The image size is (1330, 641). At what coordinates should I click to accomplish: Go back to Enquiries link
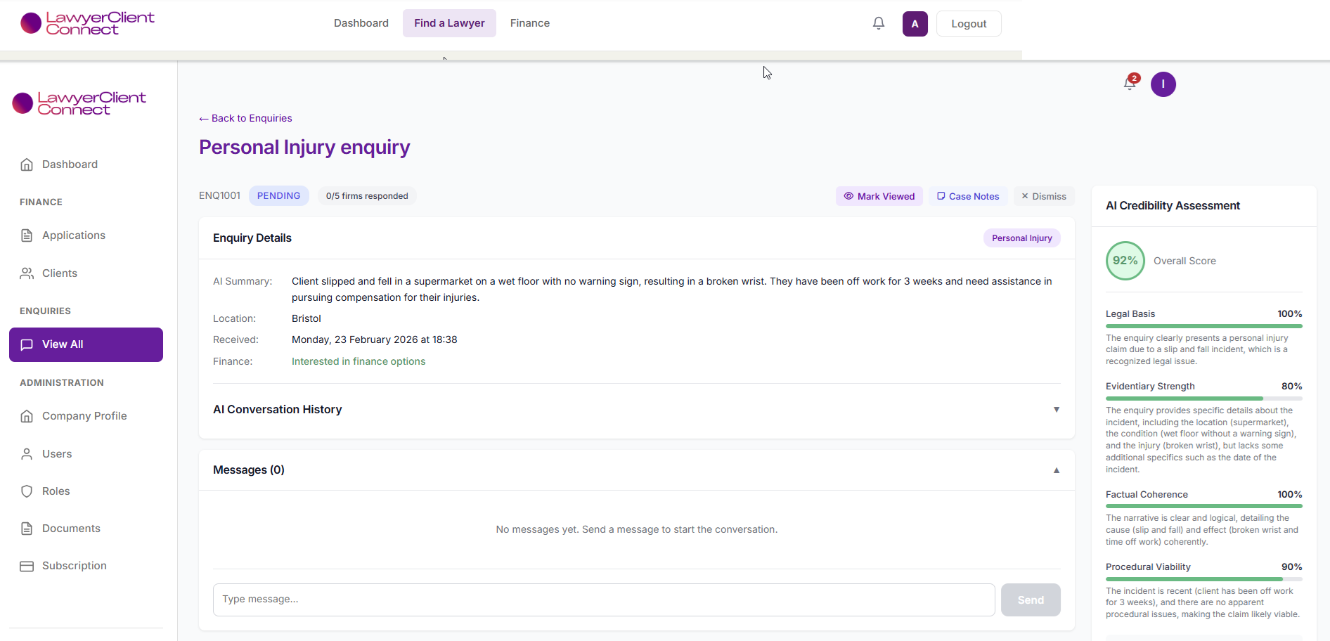click(x=245, y=118)
